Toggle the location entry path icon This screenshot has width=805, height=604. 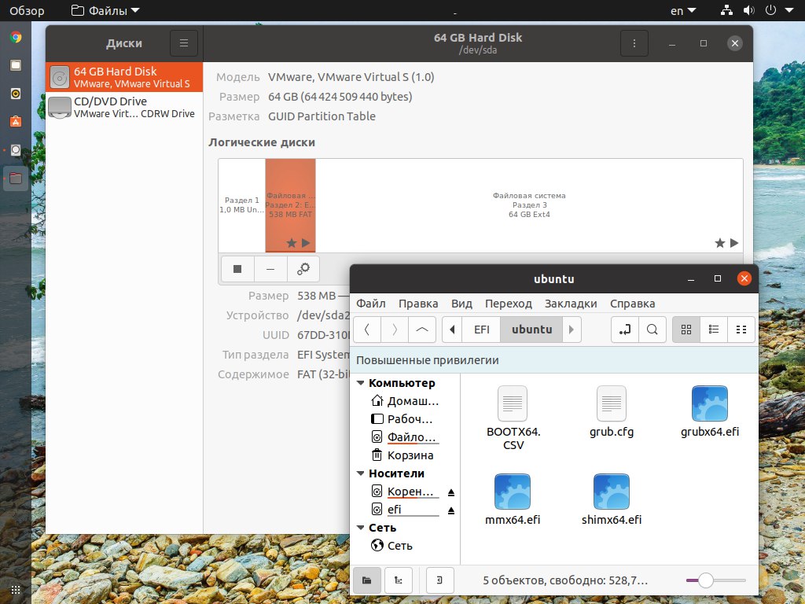(x=625, y=330)
